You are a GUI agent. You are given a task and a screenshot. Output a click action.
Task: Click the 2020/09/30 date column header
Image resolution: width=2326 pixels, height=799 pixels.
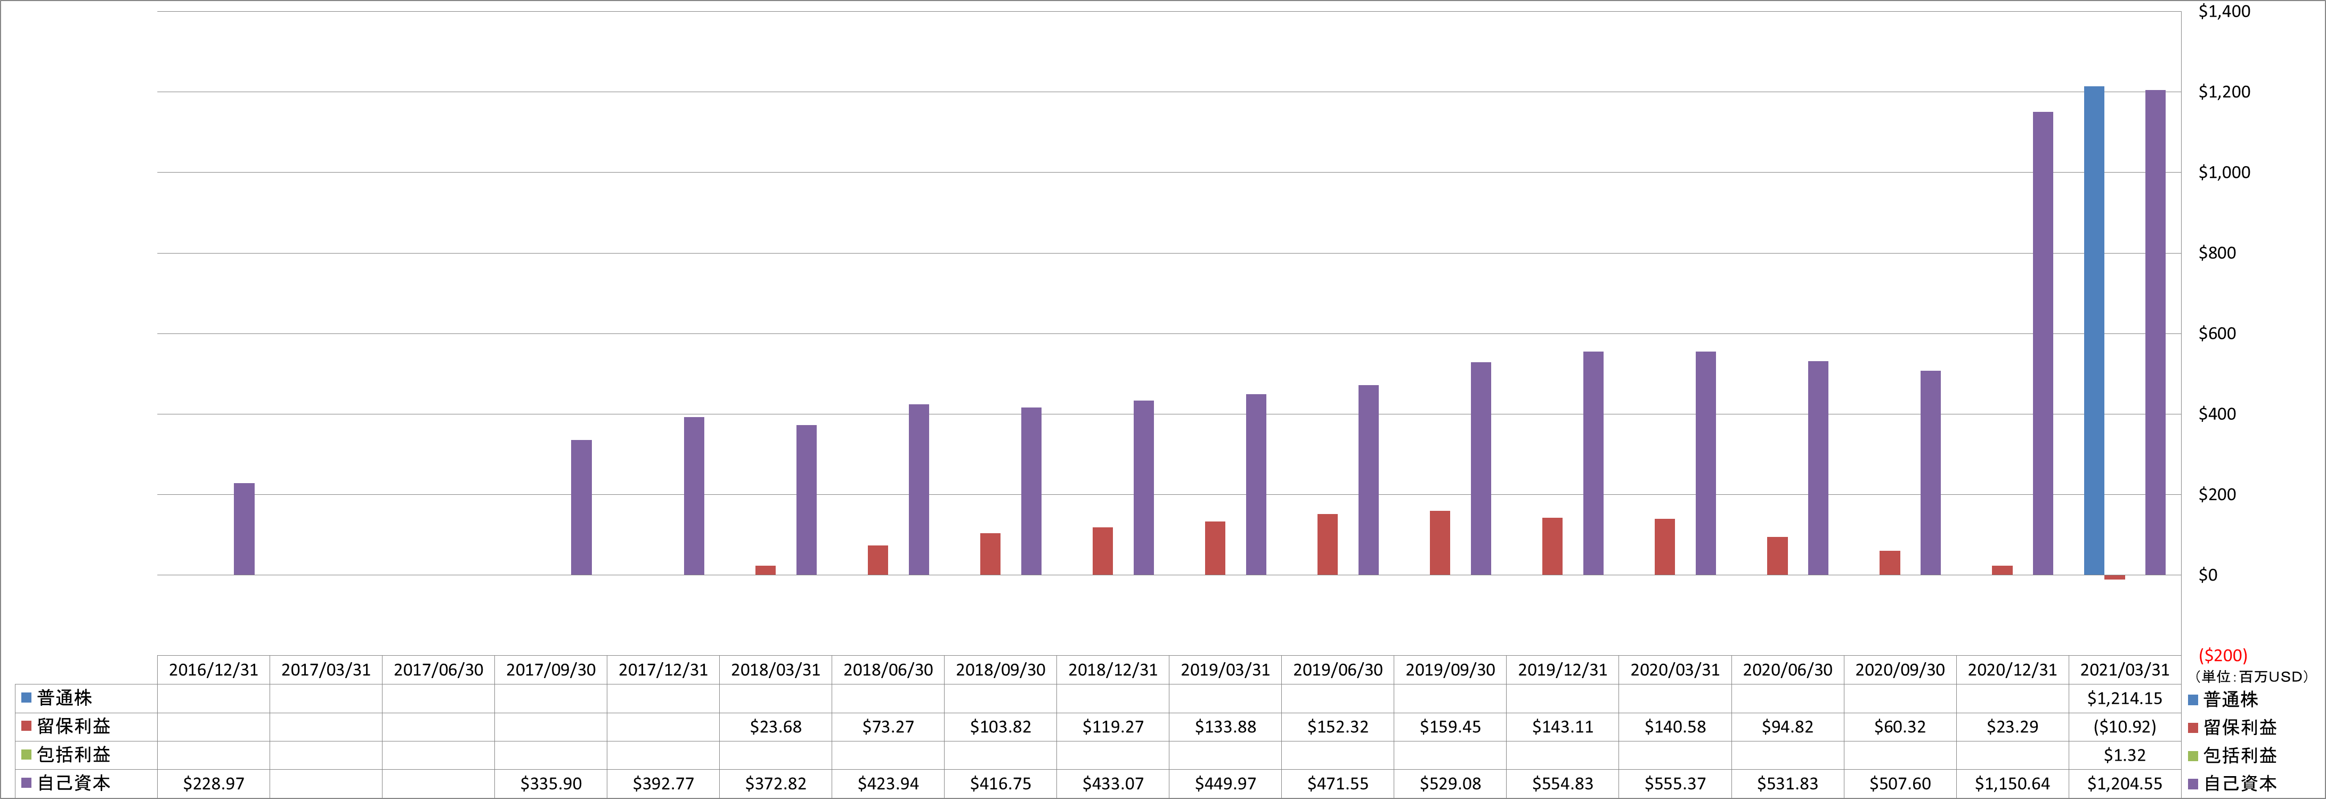point(1900,670)
